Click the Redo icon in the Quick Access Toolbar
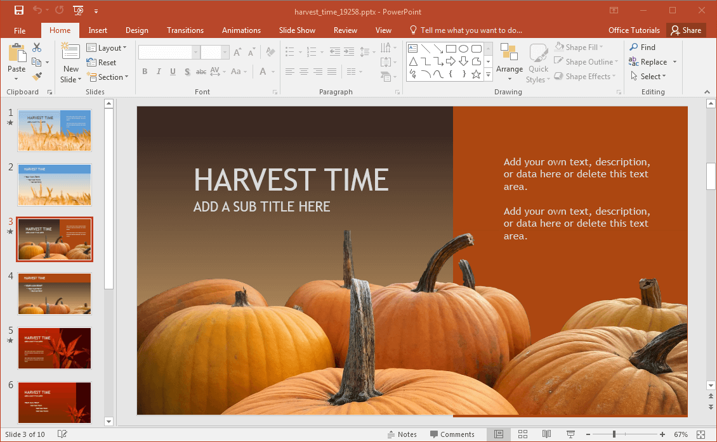717x442 pixels. click(60, 10)
